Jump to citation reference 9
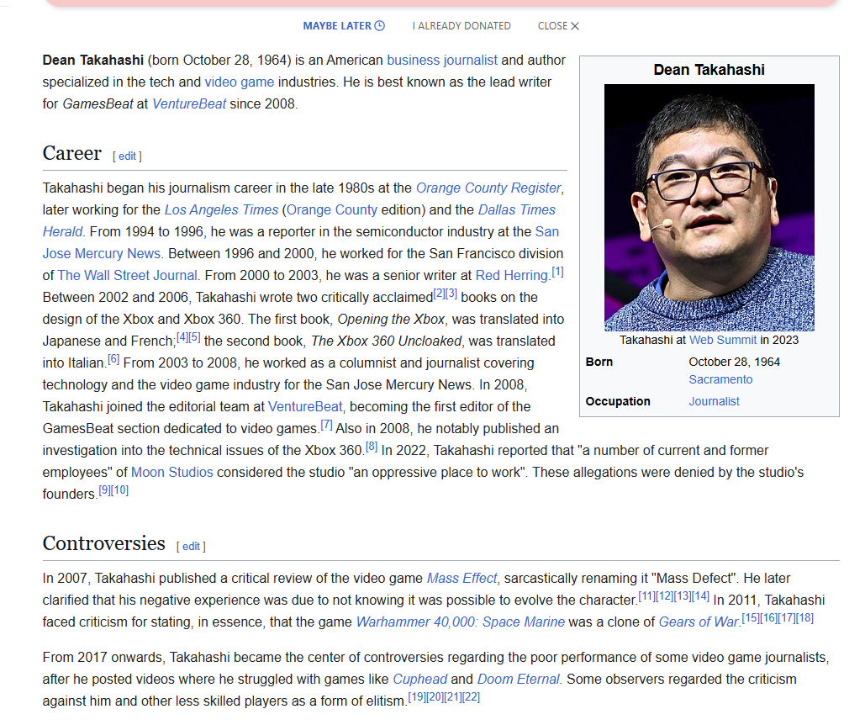The height and width of the screenshot is (725, 865). click(104, 490)
